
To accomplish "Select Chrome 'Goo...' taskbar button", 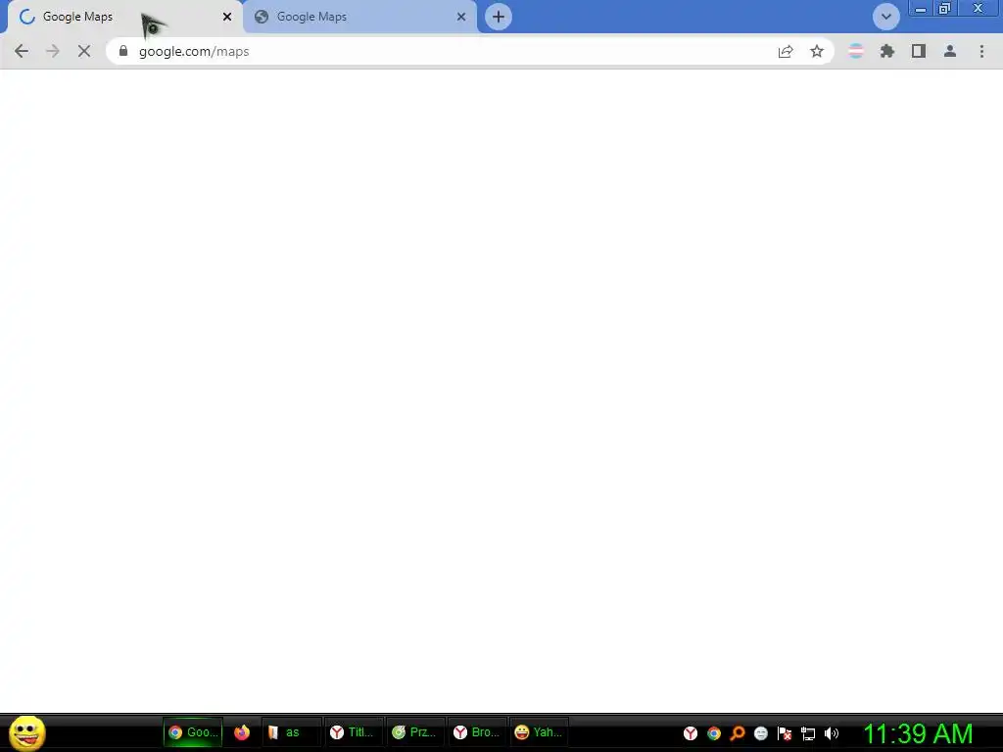I will (193, 732).
